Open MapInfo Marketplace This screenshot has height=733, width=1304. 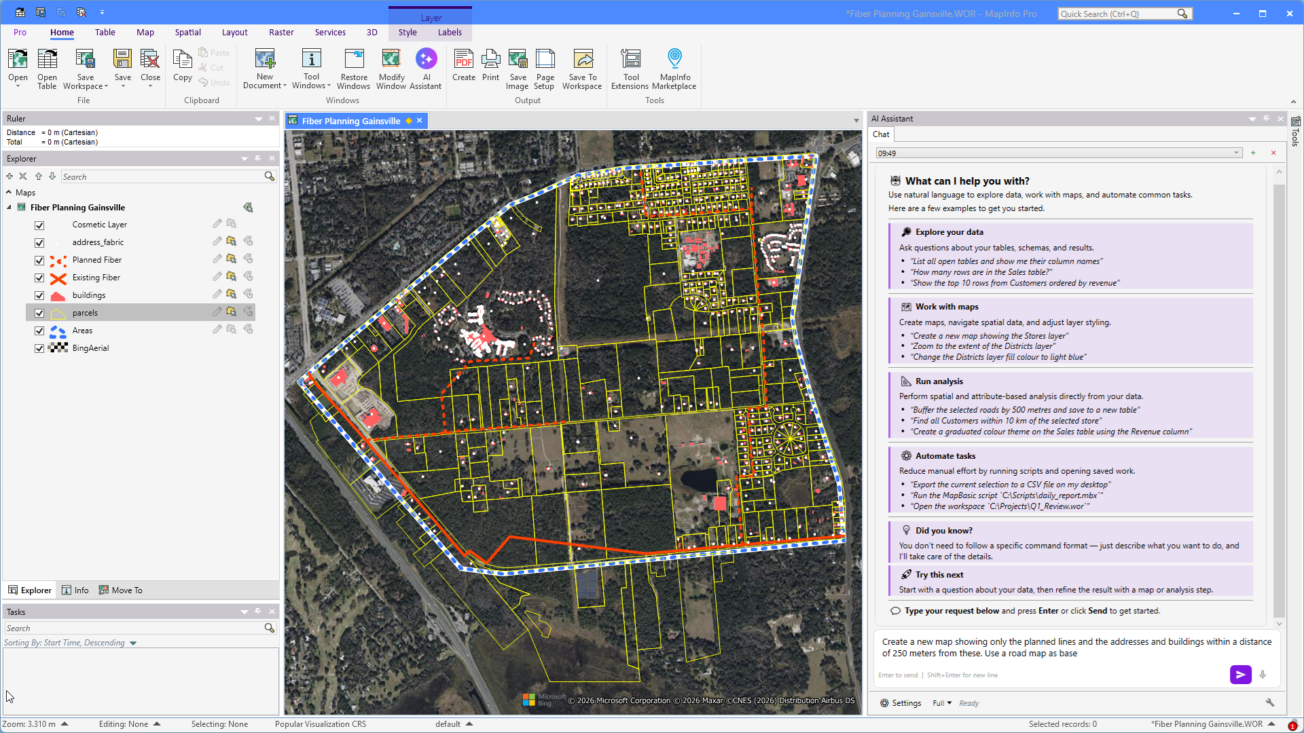[674, 69]
